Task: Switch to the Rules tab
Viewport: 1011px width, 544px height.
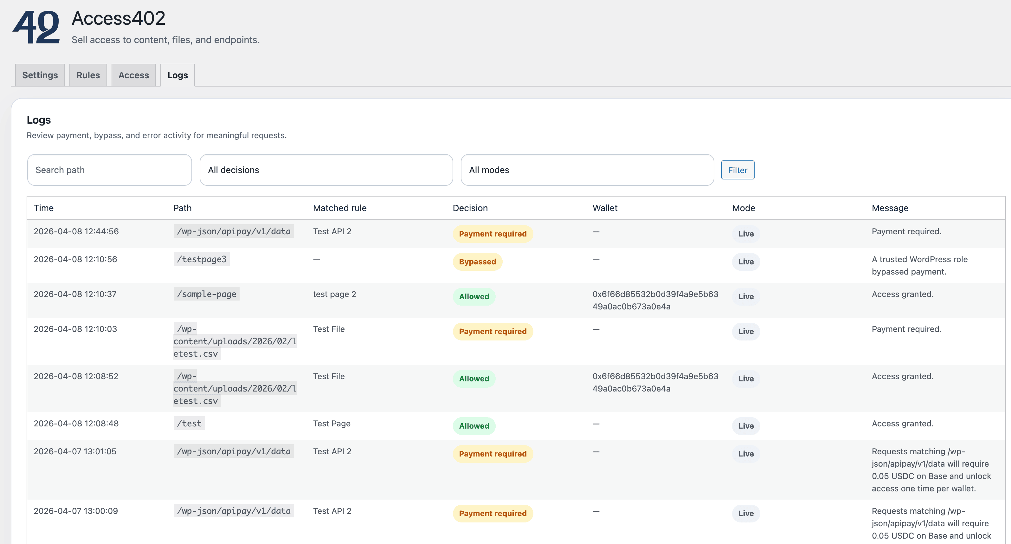Action: pos(88,75)
